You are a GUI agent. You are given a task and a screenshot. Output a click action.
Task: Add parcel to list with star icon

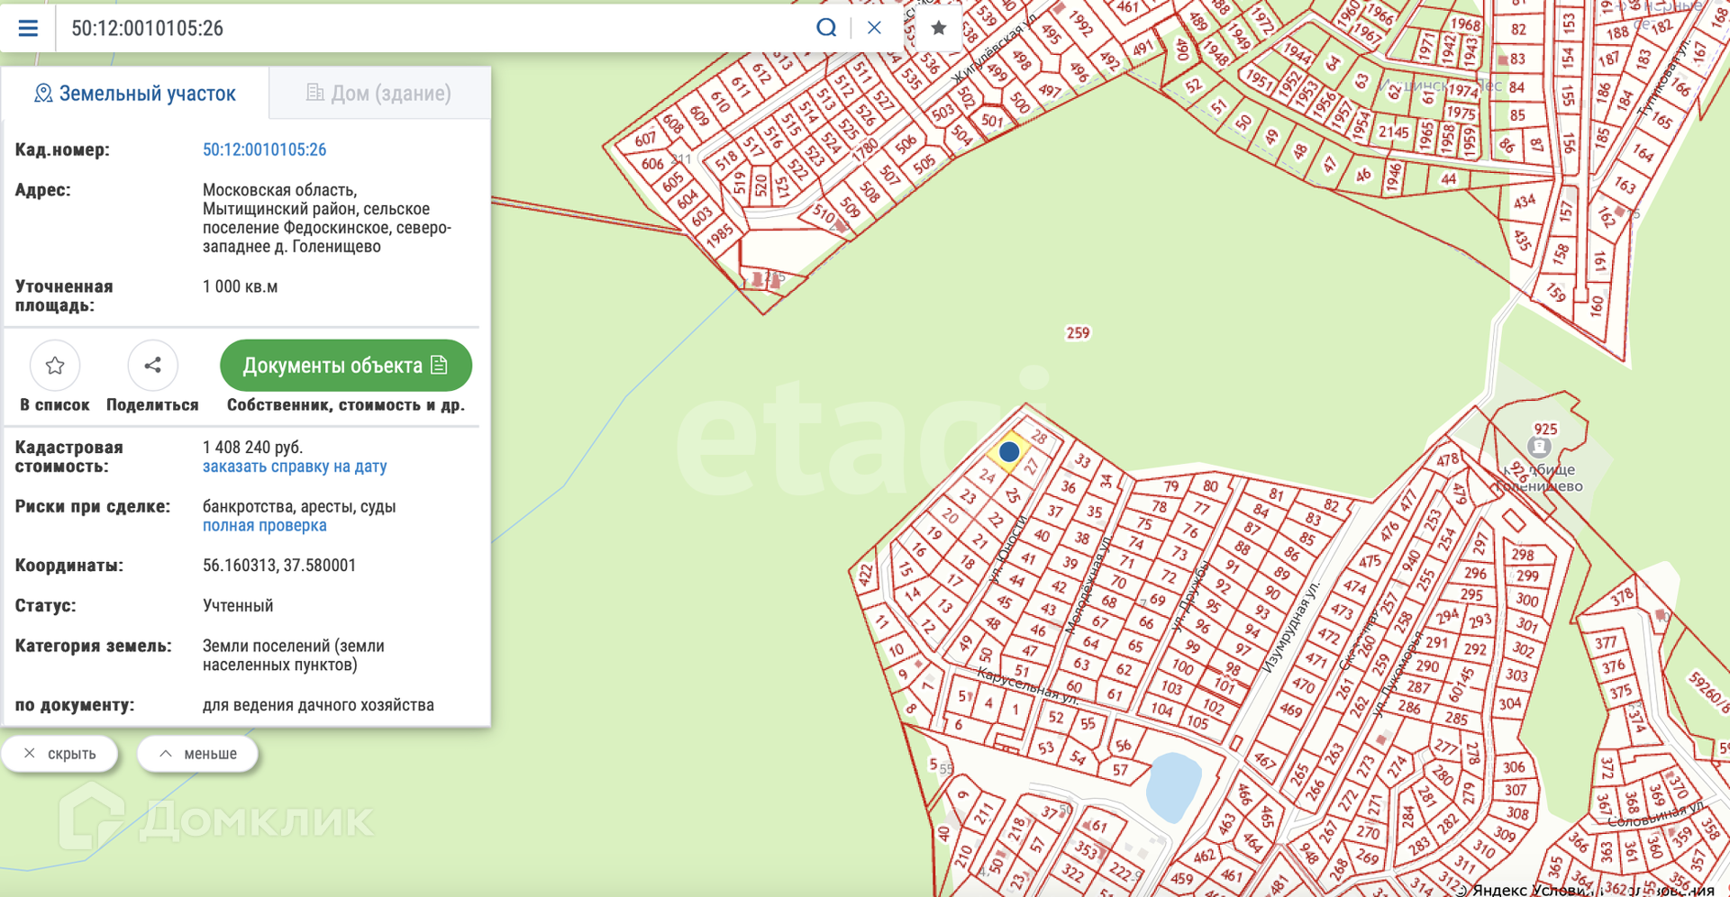click(x=55, y=366)
